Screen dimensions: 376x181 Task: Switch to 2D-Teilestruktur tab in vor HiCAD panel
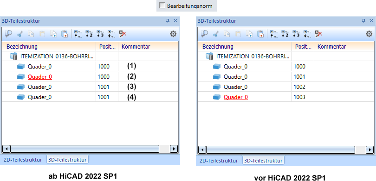219,161
